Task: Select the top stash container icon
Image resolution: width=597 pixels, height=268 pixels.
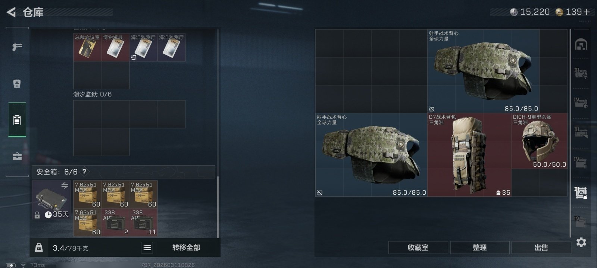Action: tap(581, 45)
